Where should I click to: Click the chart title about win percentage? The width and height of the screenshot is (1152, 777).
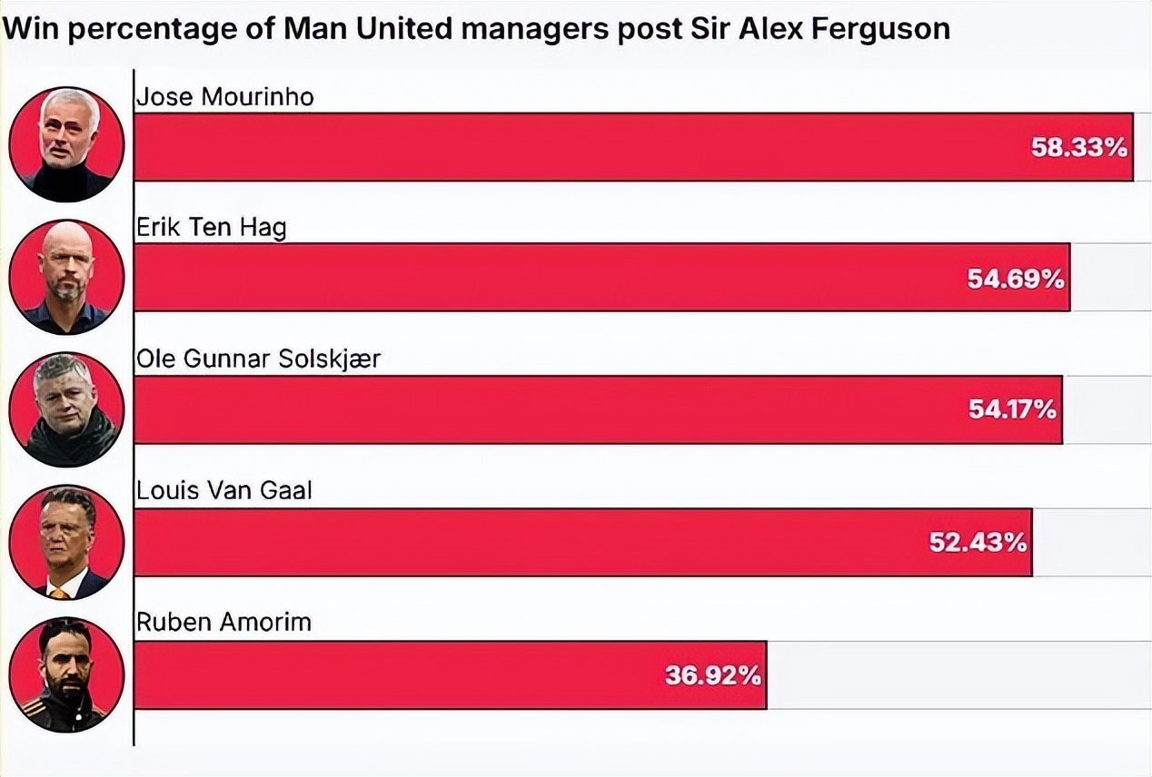[x=476, y=29]
